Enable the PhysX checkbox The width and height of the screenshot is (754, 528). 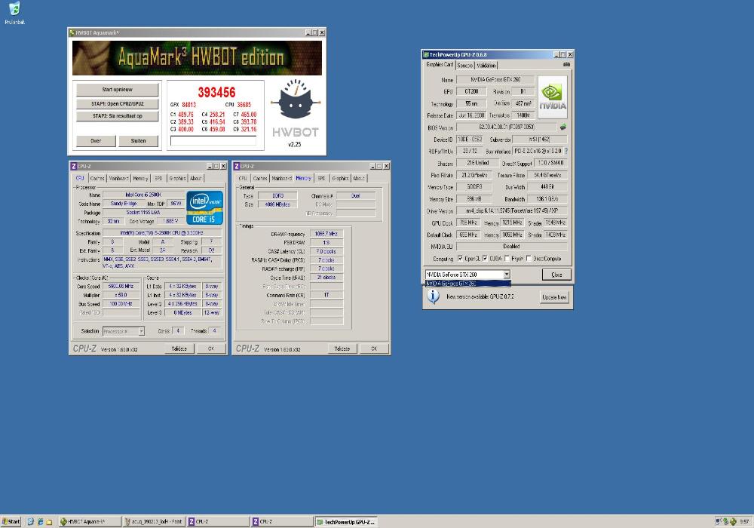507,259
